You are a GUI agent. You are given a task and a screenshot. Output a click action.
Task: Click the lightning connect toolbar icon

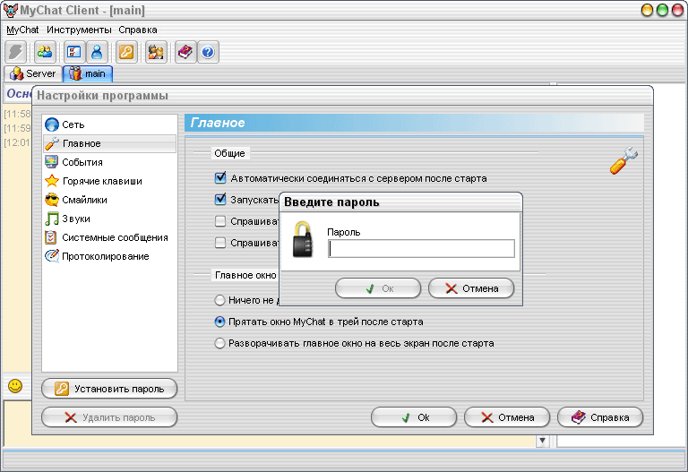(16, 52)
